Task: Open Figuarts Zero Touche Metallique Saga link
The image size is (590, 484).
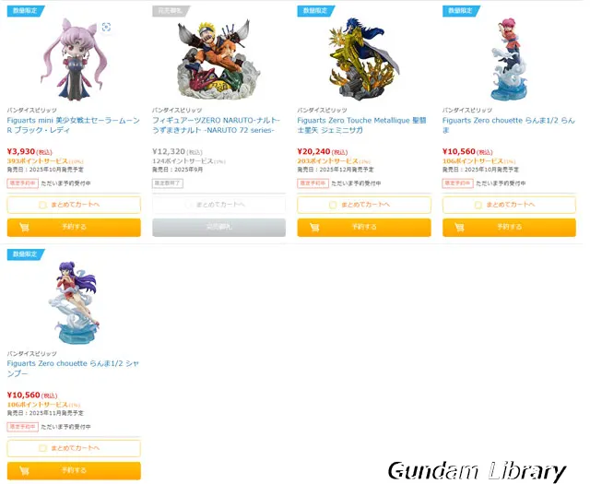Action: 361,125
